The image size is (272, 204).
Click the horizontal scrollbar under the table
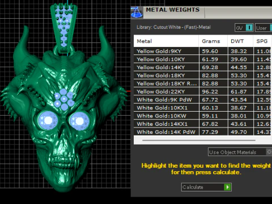click(x=199, y=141)
